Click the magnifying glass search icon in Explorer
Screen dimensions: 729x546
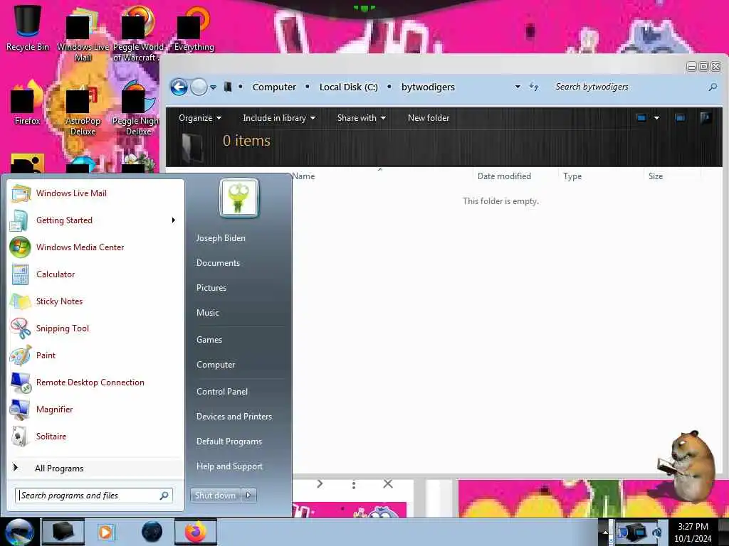[x=713, y=87]
